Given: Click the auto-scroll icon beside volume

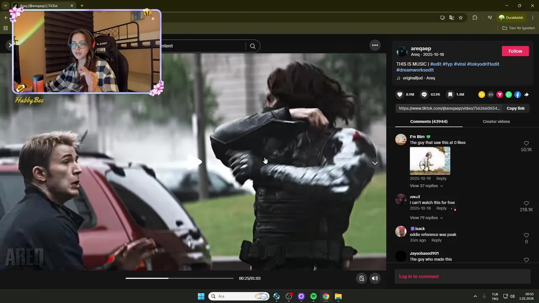Looking at the screenshot, I should tap(361, 278).
